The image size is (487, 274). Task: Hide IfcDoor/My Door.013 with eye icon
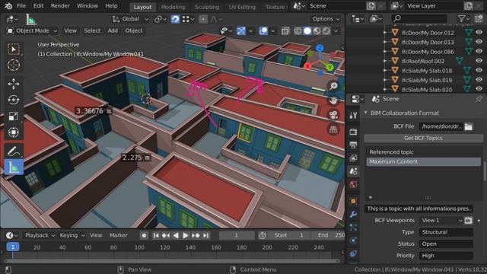click(479, 42)
